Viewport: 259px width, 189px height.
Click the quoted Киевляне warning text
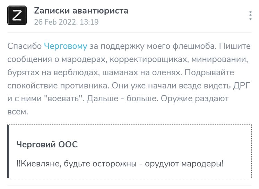(122, 163)
